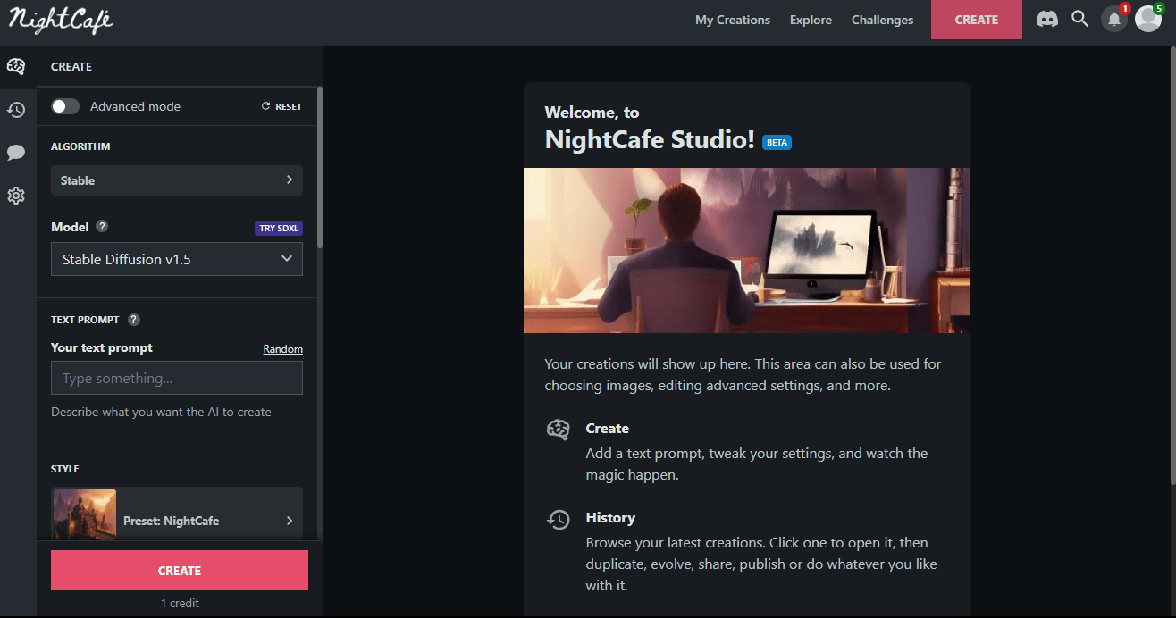The height and width of the screenshot is (618, 1176).
Task: Open the settings gear icon in sidebar
Action: tap(16, 196)
